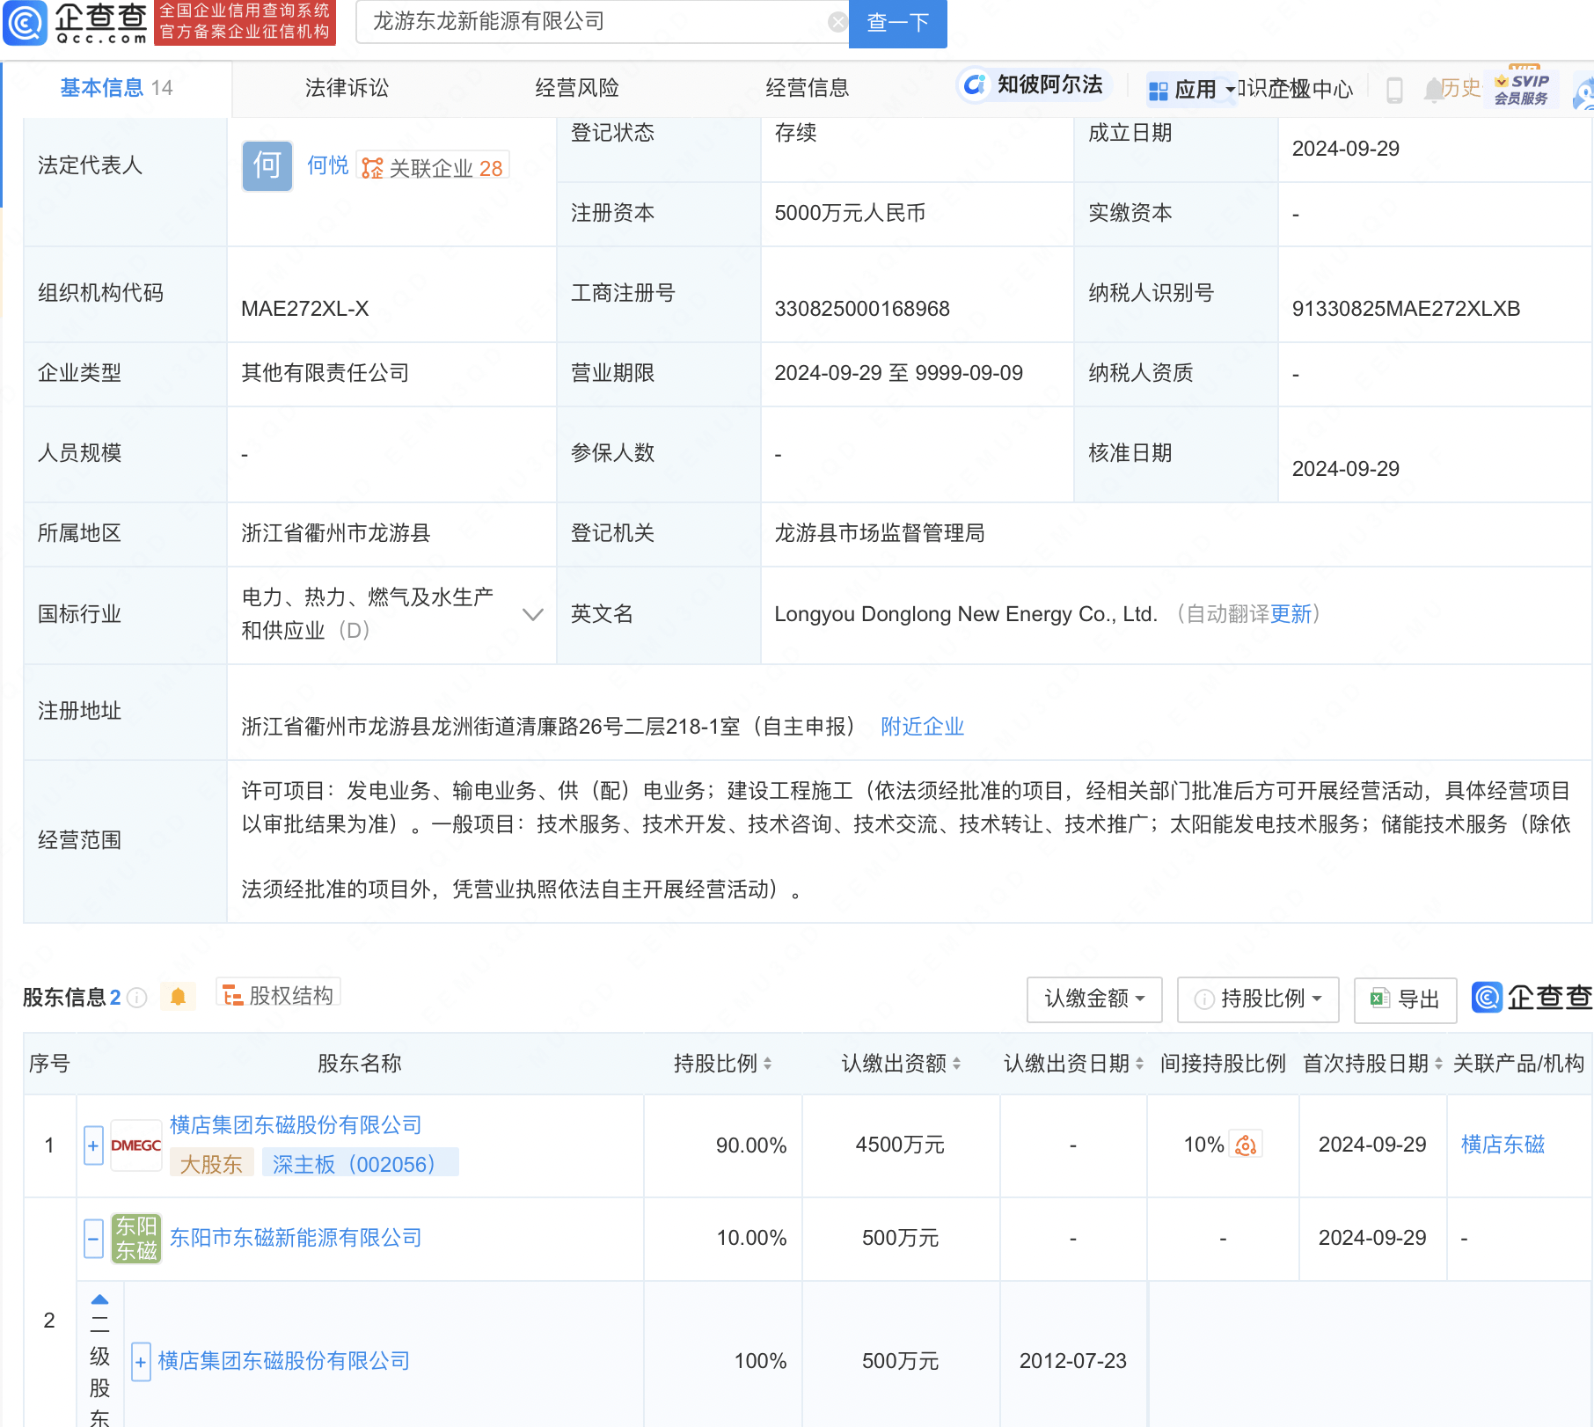This screenshot has width=1594, height=1427.
Task: Open SVIP 会员服务
Action: [1523, 88]
